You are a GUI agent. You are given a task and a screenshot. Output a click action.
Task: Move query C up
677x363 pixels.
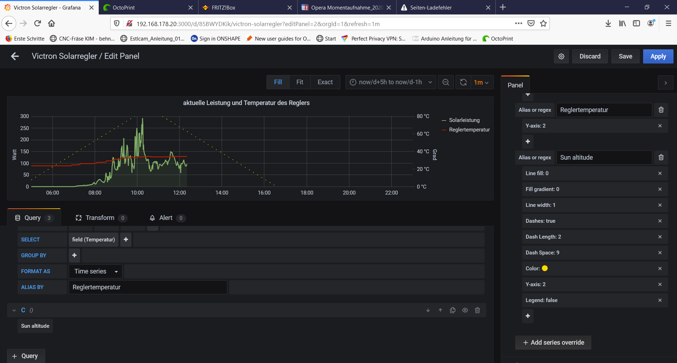tap(440, 310)
